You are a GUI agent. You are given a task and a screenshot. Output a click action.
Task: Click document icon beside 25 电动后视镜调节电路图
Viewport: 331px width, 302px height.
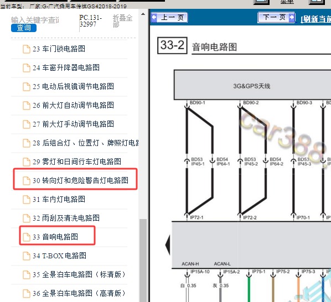point(27,87)
